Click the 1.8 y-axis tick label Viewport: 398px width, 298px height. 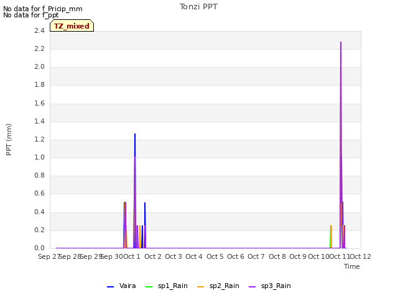39,85
